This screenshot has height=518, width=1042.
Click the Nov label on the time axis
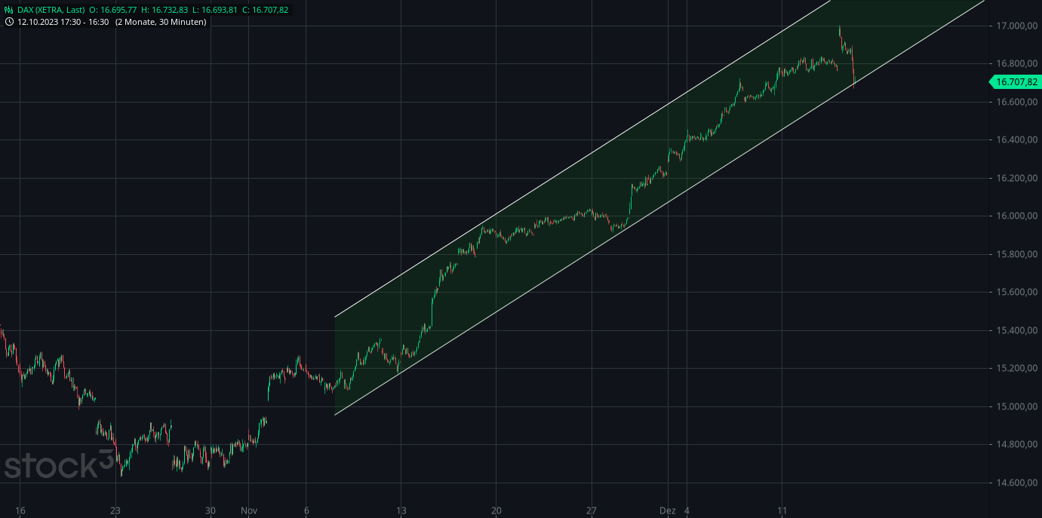pos(249,510)
